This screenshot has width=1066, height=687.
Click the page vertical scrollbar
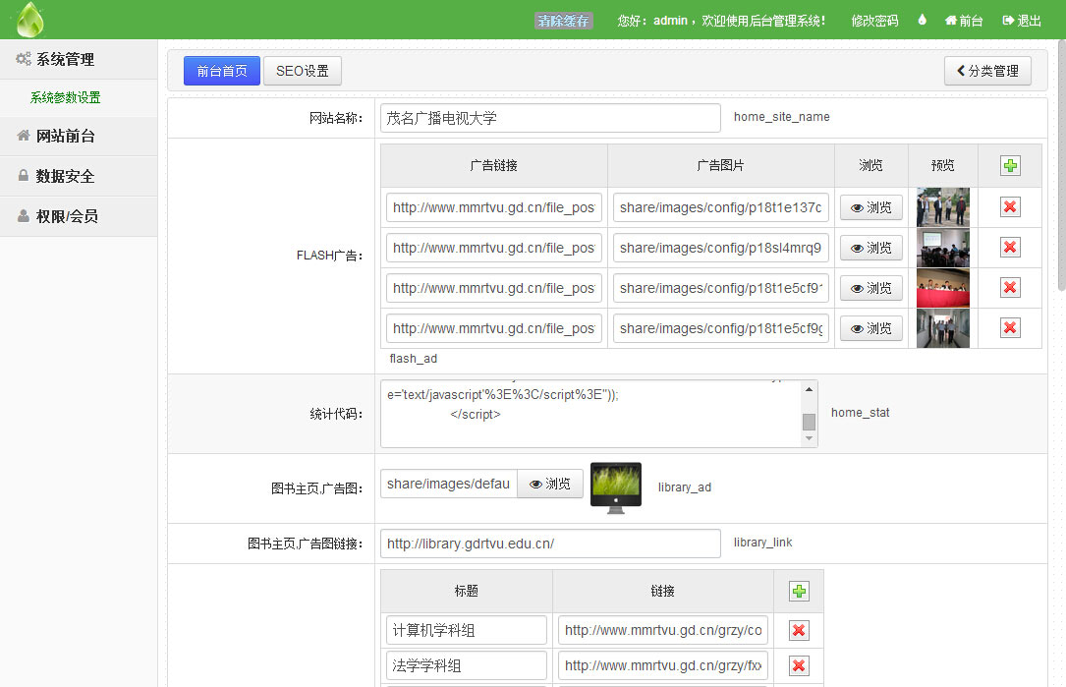coord(1062,165)
